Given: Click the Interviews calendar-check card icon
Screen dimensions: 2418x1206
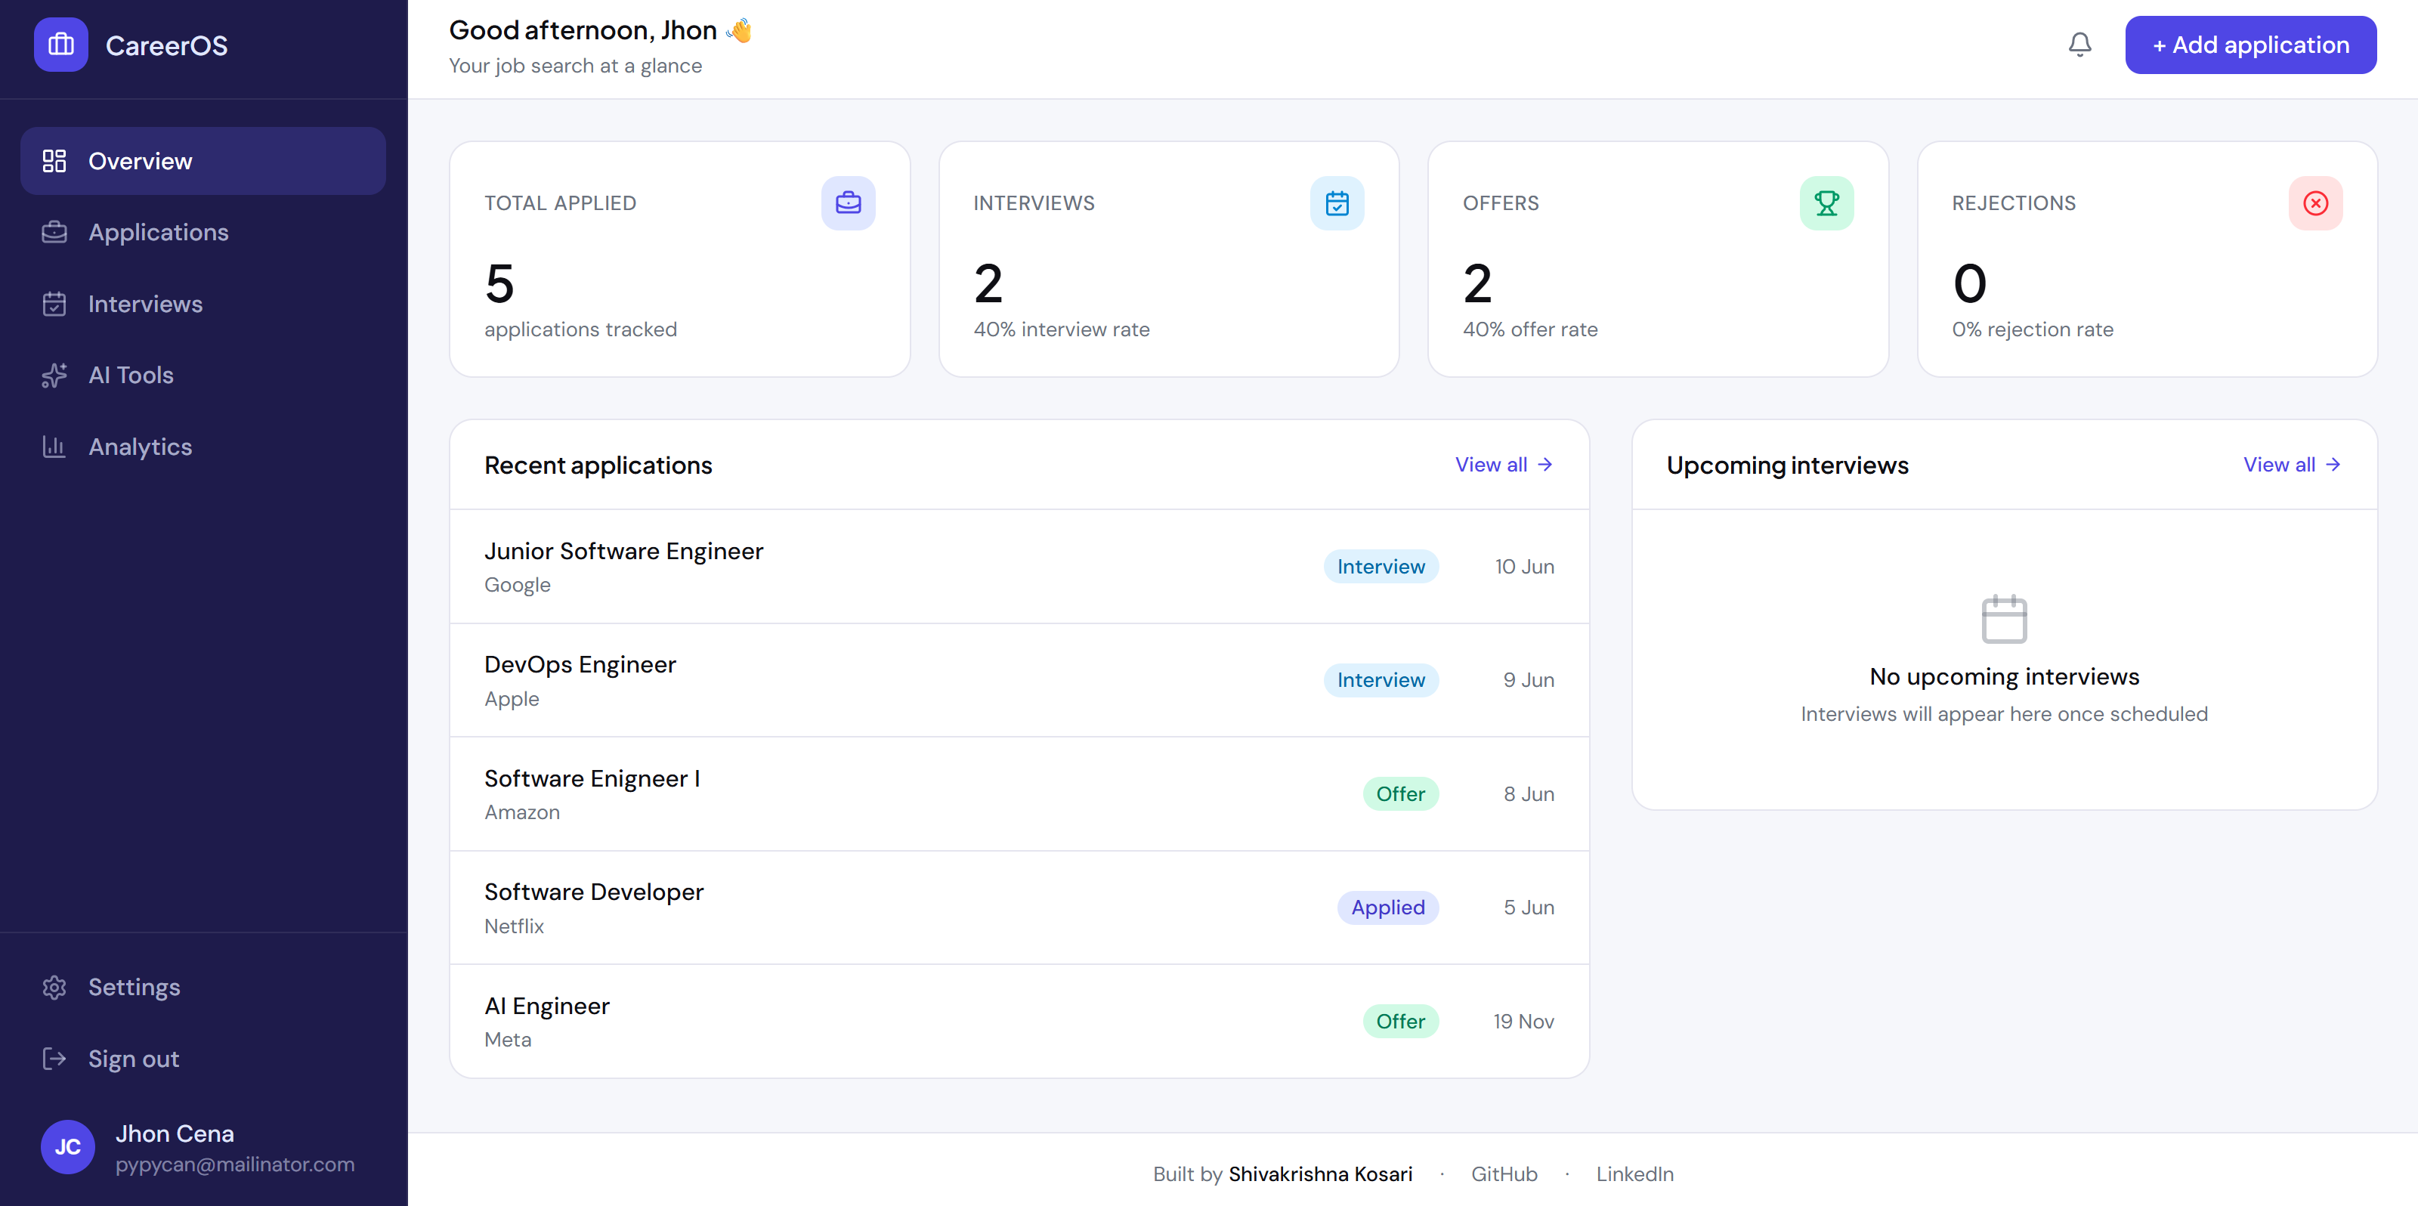Looking at the screenshot, I should pos(1337,203).
